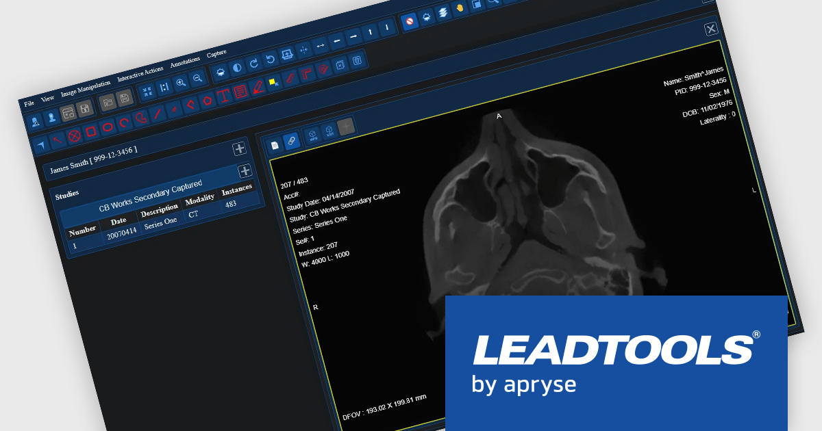Select the red ruler annotation tool
822x431 pixels.
(x=290, y=78)
